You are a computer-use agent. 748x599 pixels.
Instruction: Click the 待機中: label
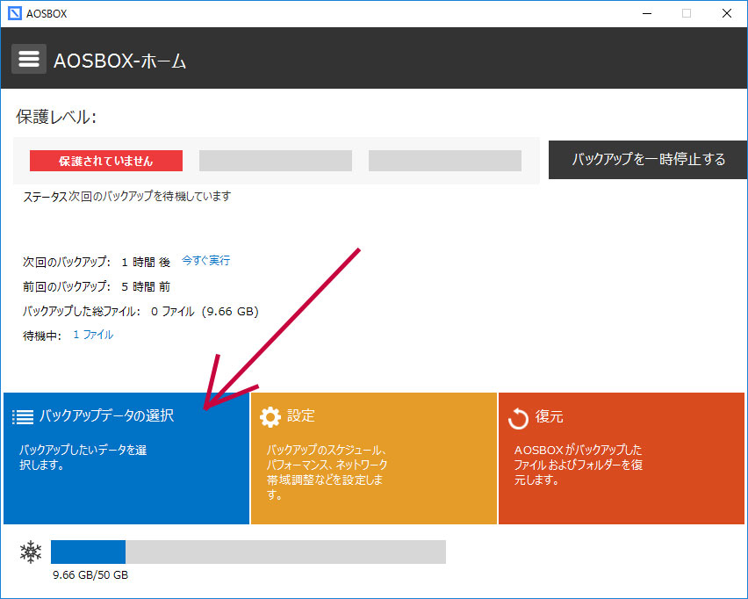tap(42, 336)
